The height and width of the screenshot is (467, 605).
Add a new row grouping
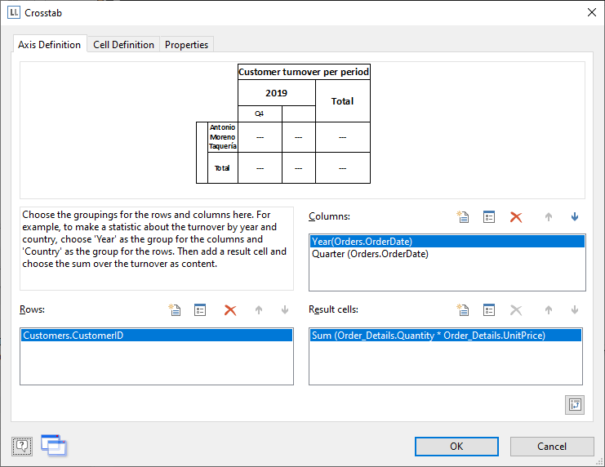(174, 310)
